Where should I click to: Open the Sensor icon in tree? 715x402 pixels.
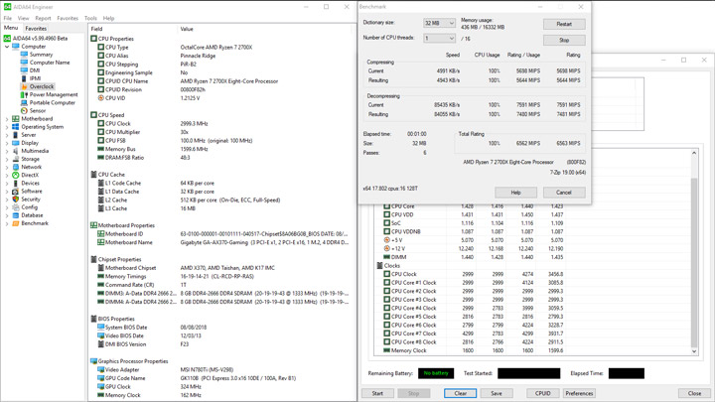[24, 111]
